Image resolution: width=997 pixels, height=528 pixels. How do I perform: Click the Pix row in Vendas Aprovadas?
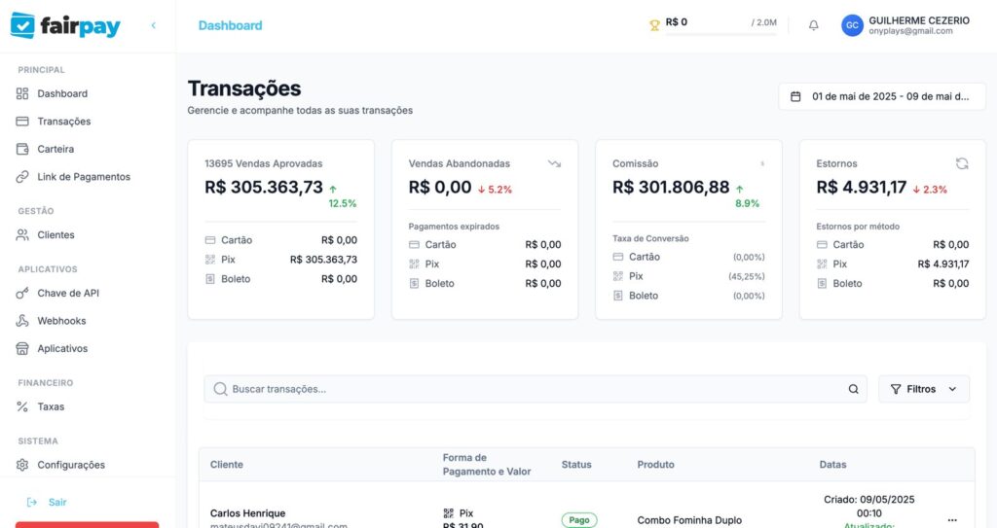pyautogui.click(x=281, y=260)
